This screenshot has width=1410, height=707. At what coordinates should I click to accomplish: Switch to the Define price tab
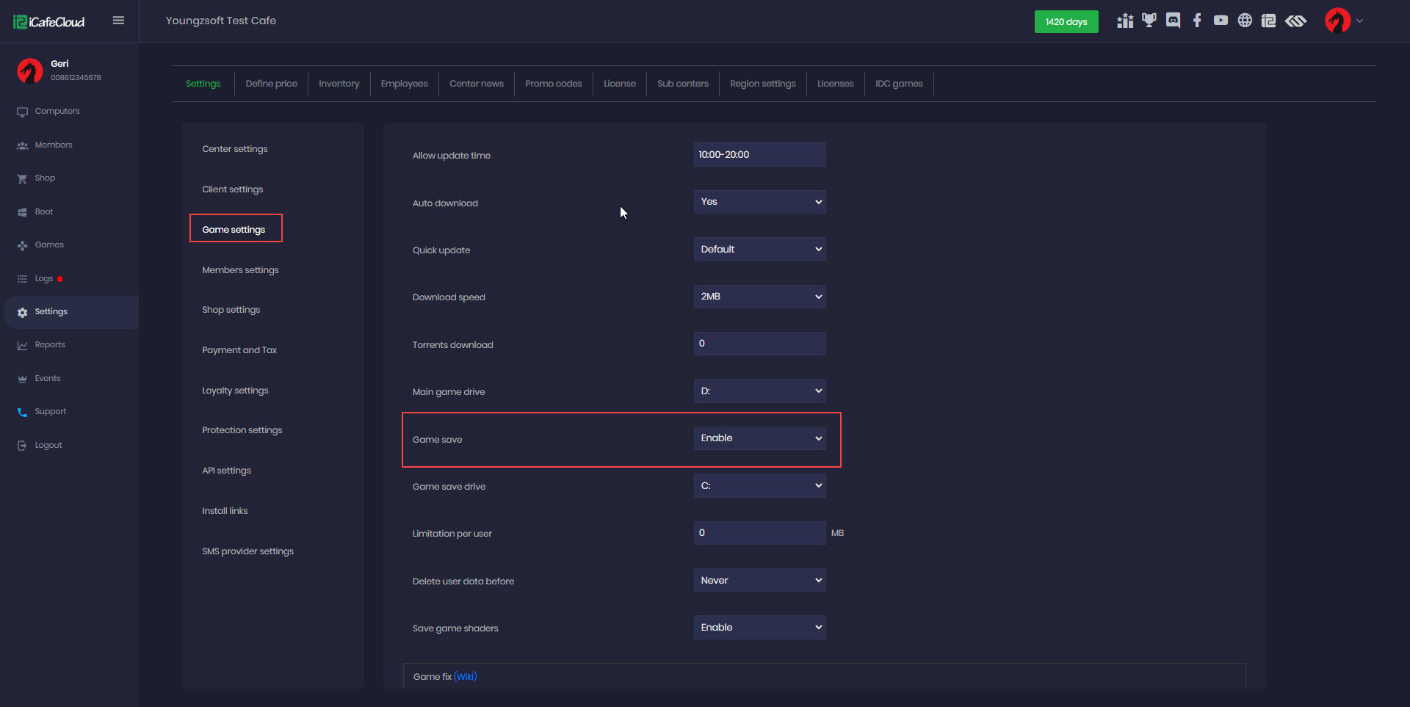point(271,84)
